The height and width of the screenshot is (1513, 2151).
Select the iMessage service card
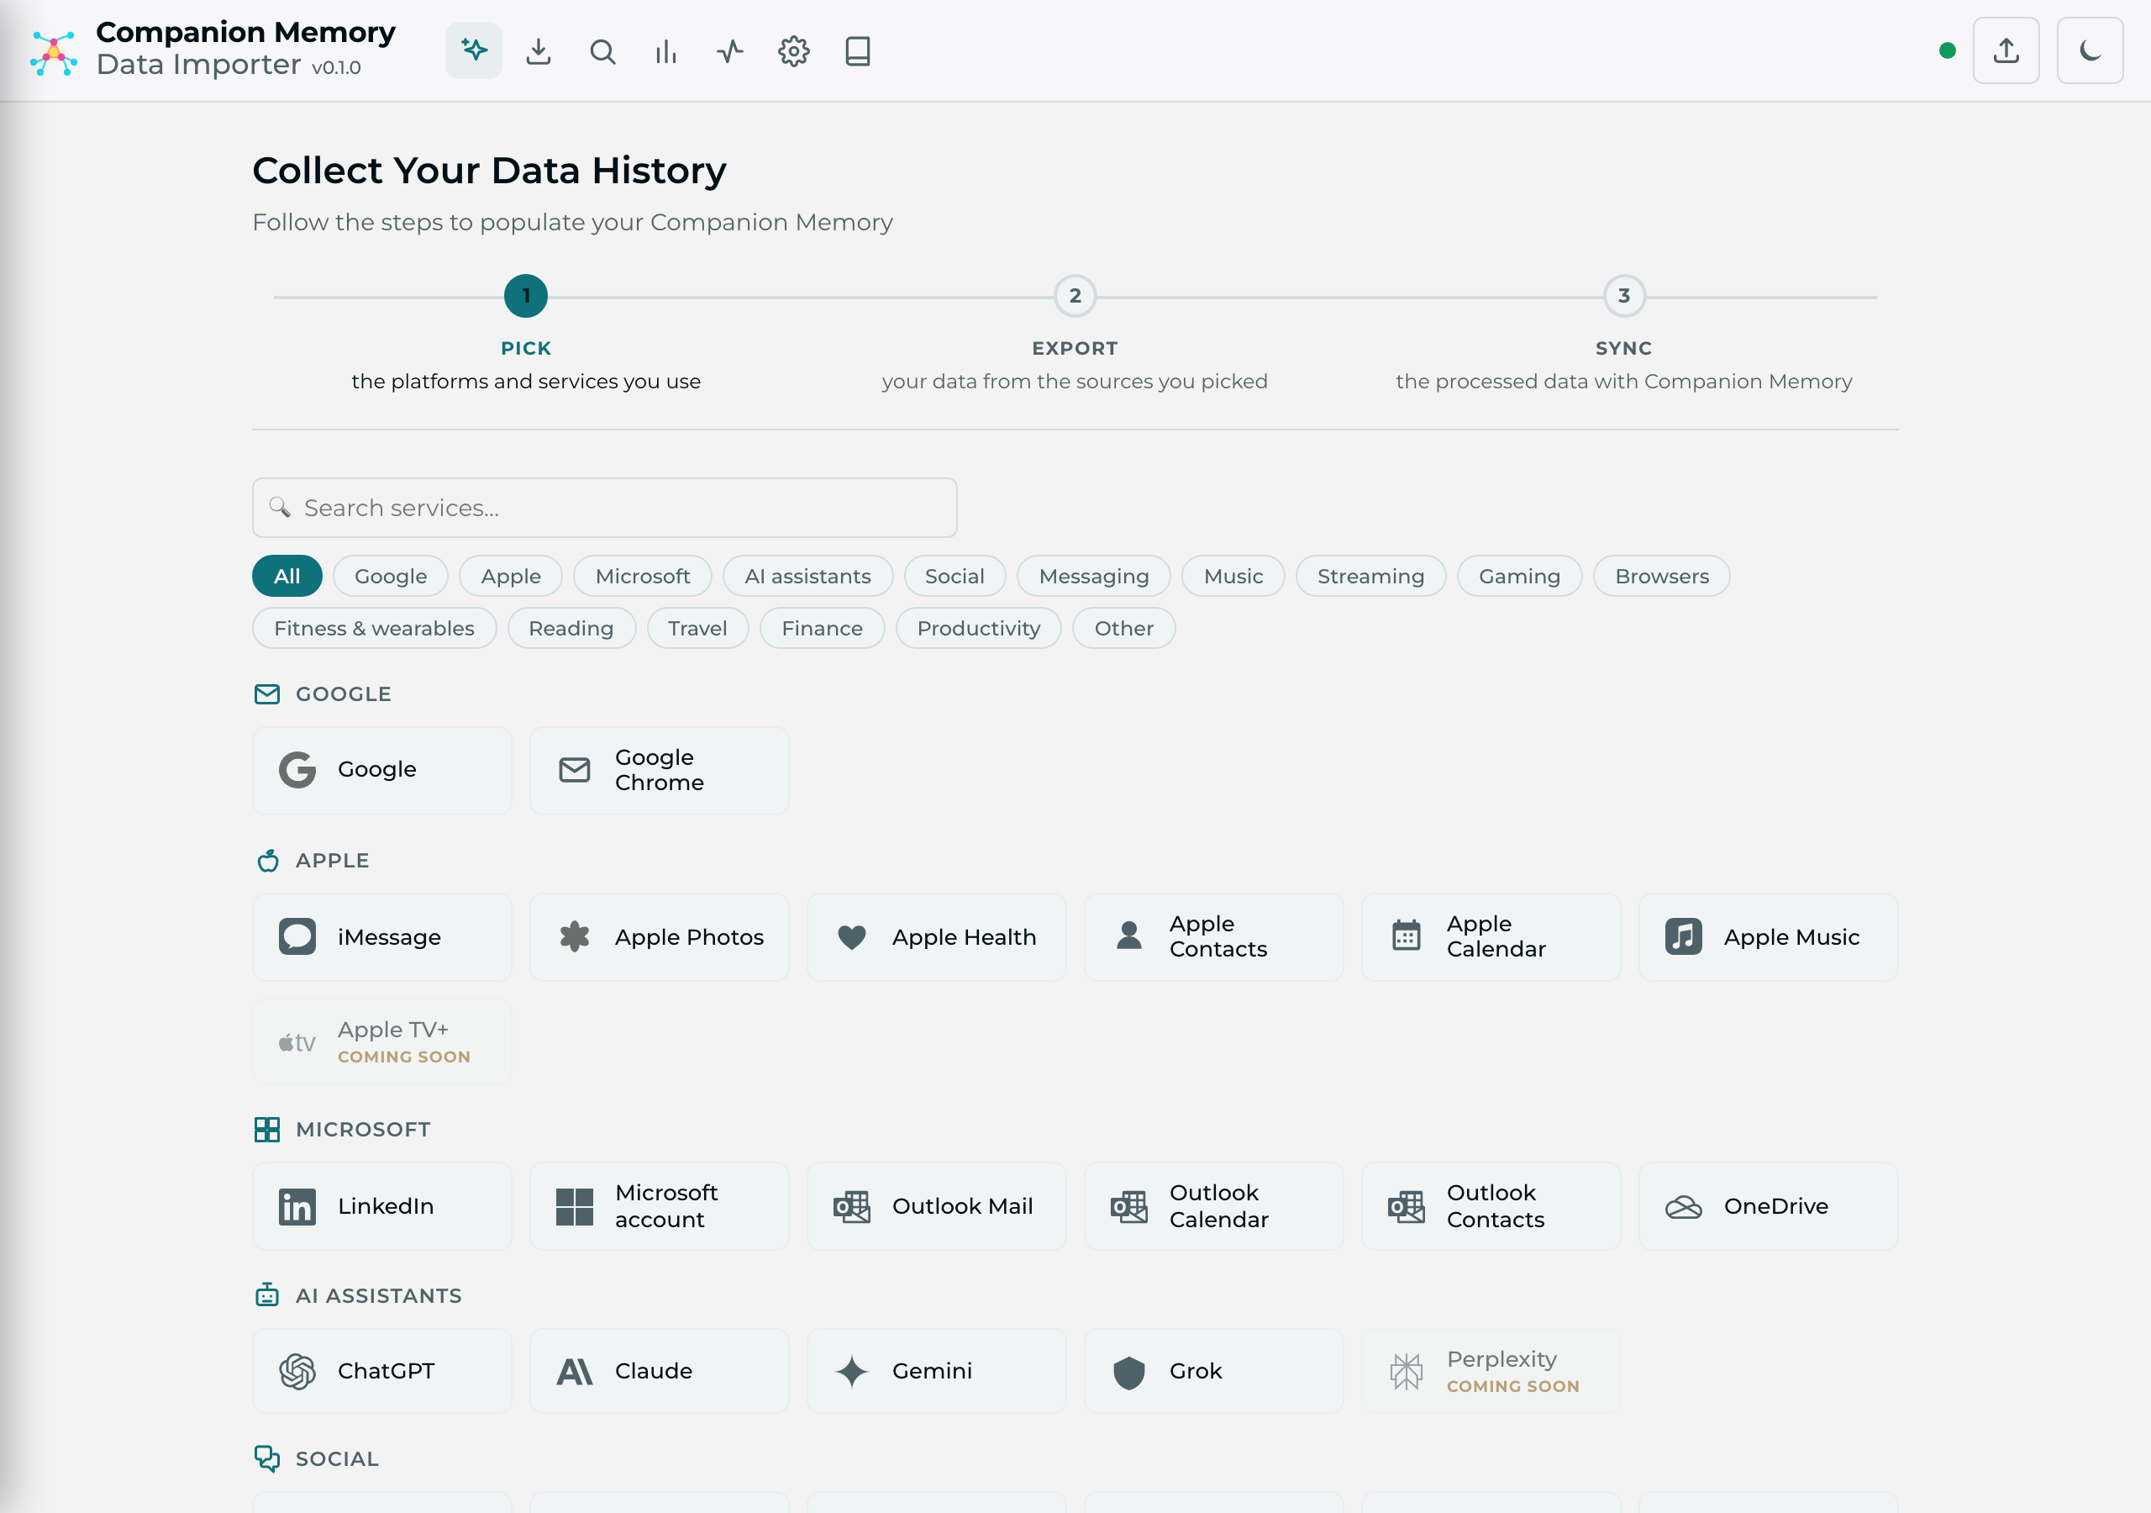click(x=382, y=936)
